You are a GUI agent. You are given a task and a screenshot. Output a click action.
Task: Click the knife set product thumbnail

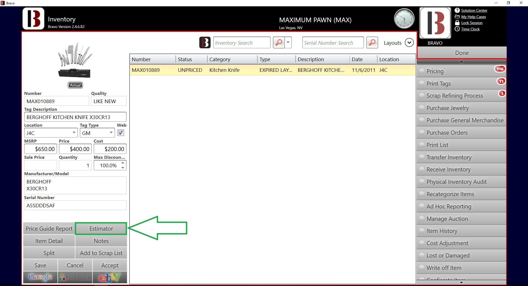tap(75, 60)
